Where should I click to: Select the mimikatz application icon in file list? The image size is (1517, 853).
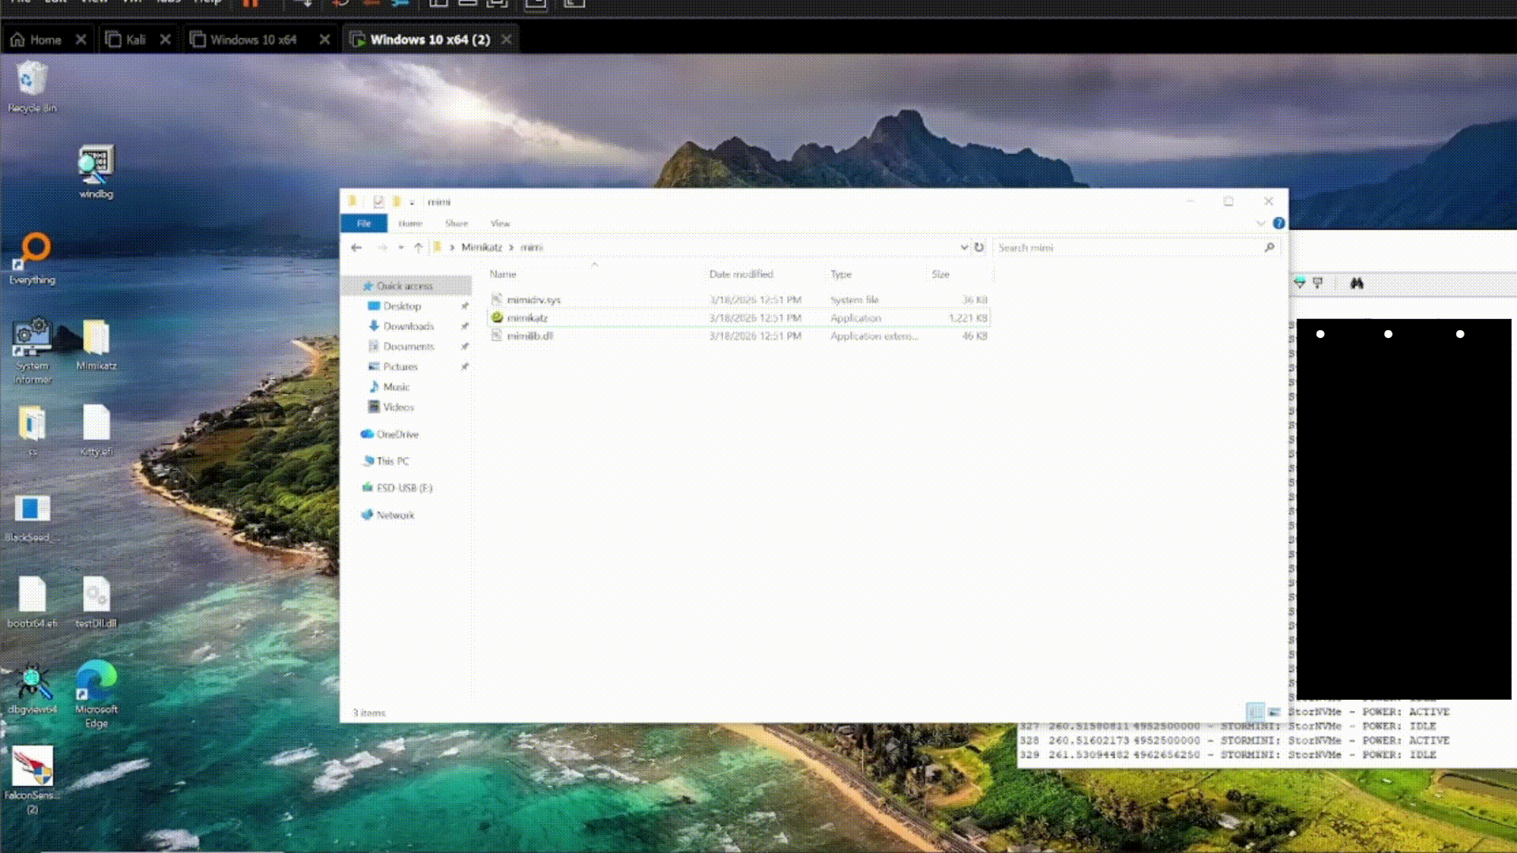(x=497, y=318)
